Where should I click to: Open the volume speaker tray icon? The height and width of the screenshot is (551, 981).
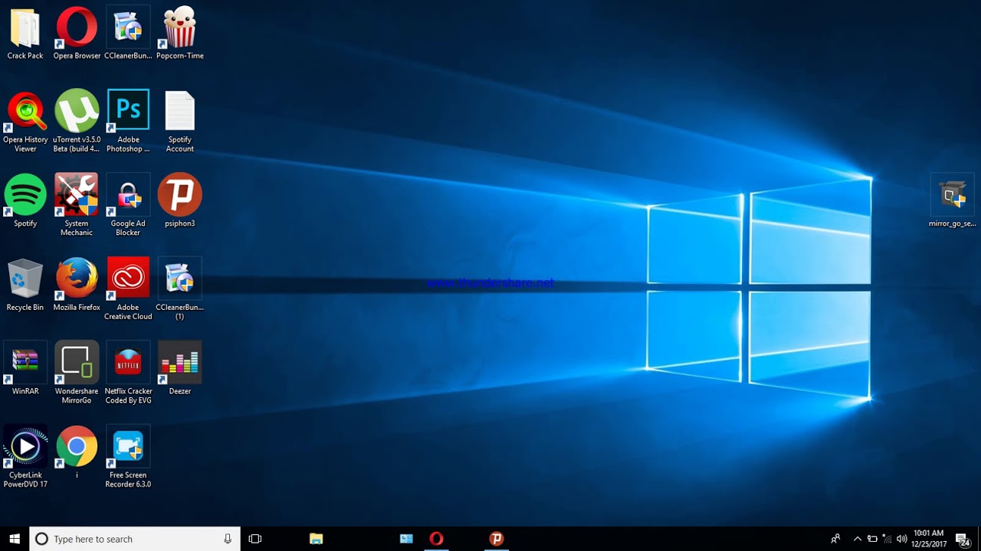(x=901, y=539)
